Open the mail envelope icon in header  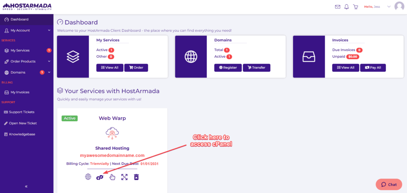(x=337, y=7)
